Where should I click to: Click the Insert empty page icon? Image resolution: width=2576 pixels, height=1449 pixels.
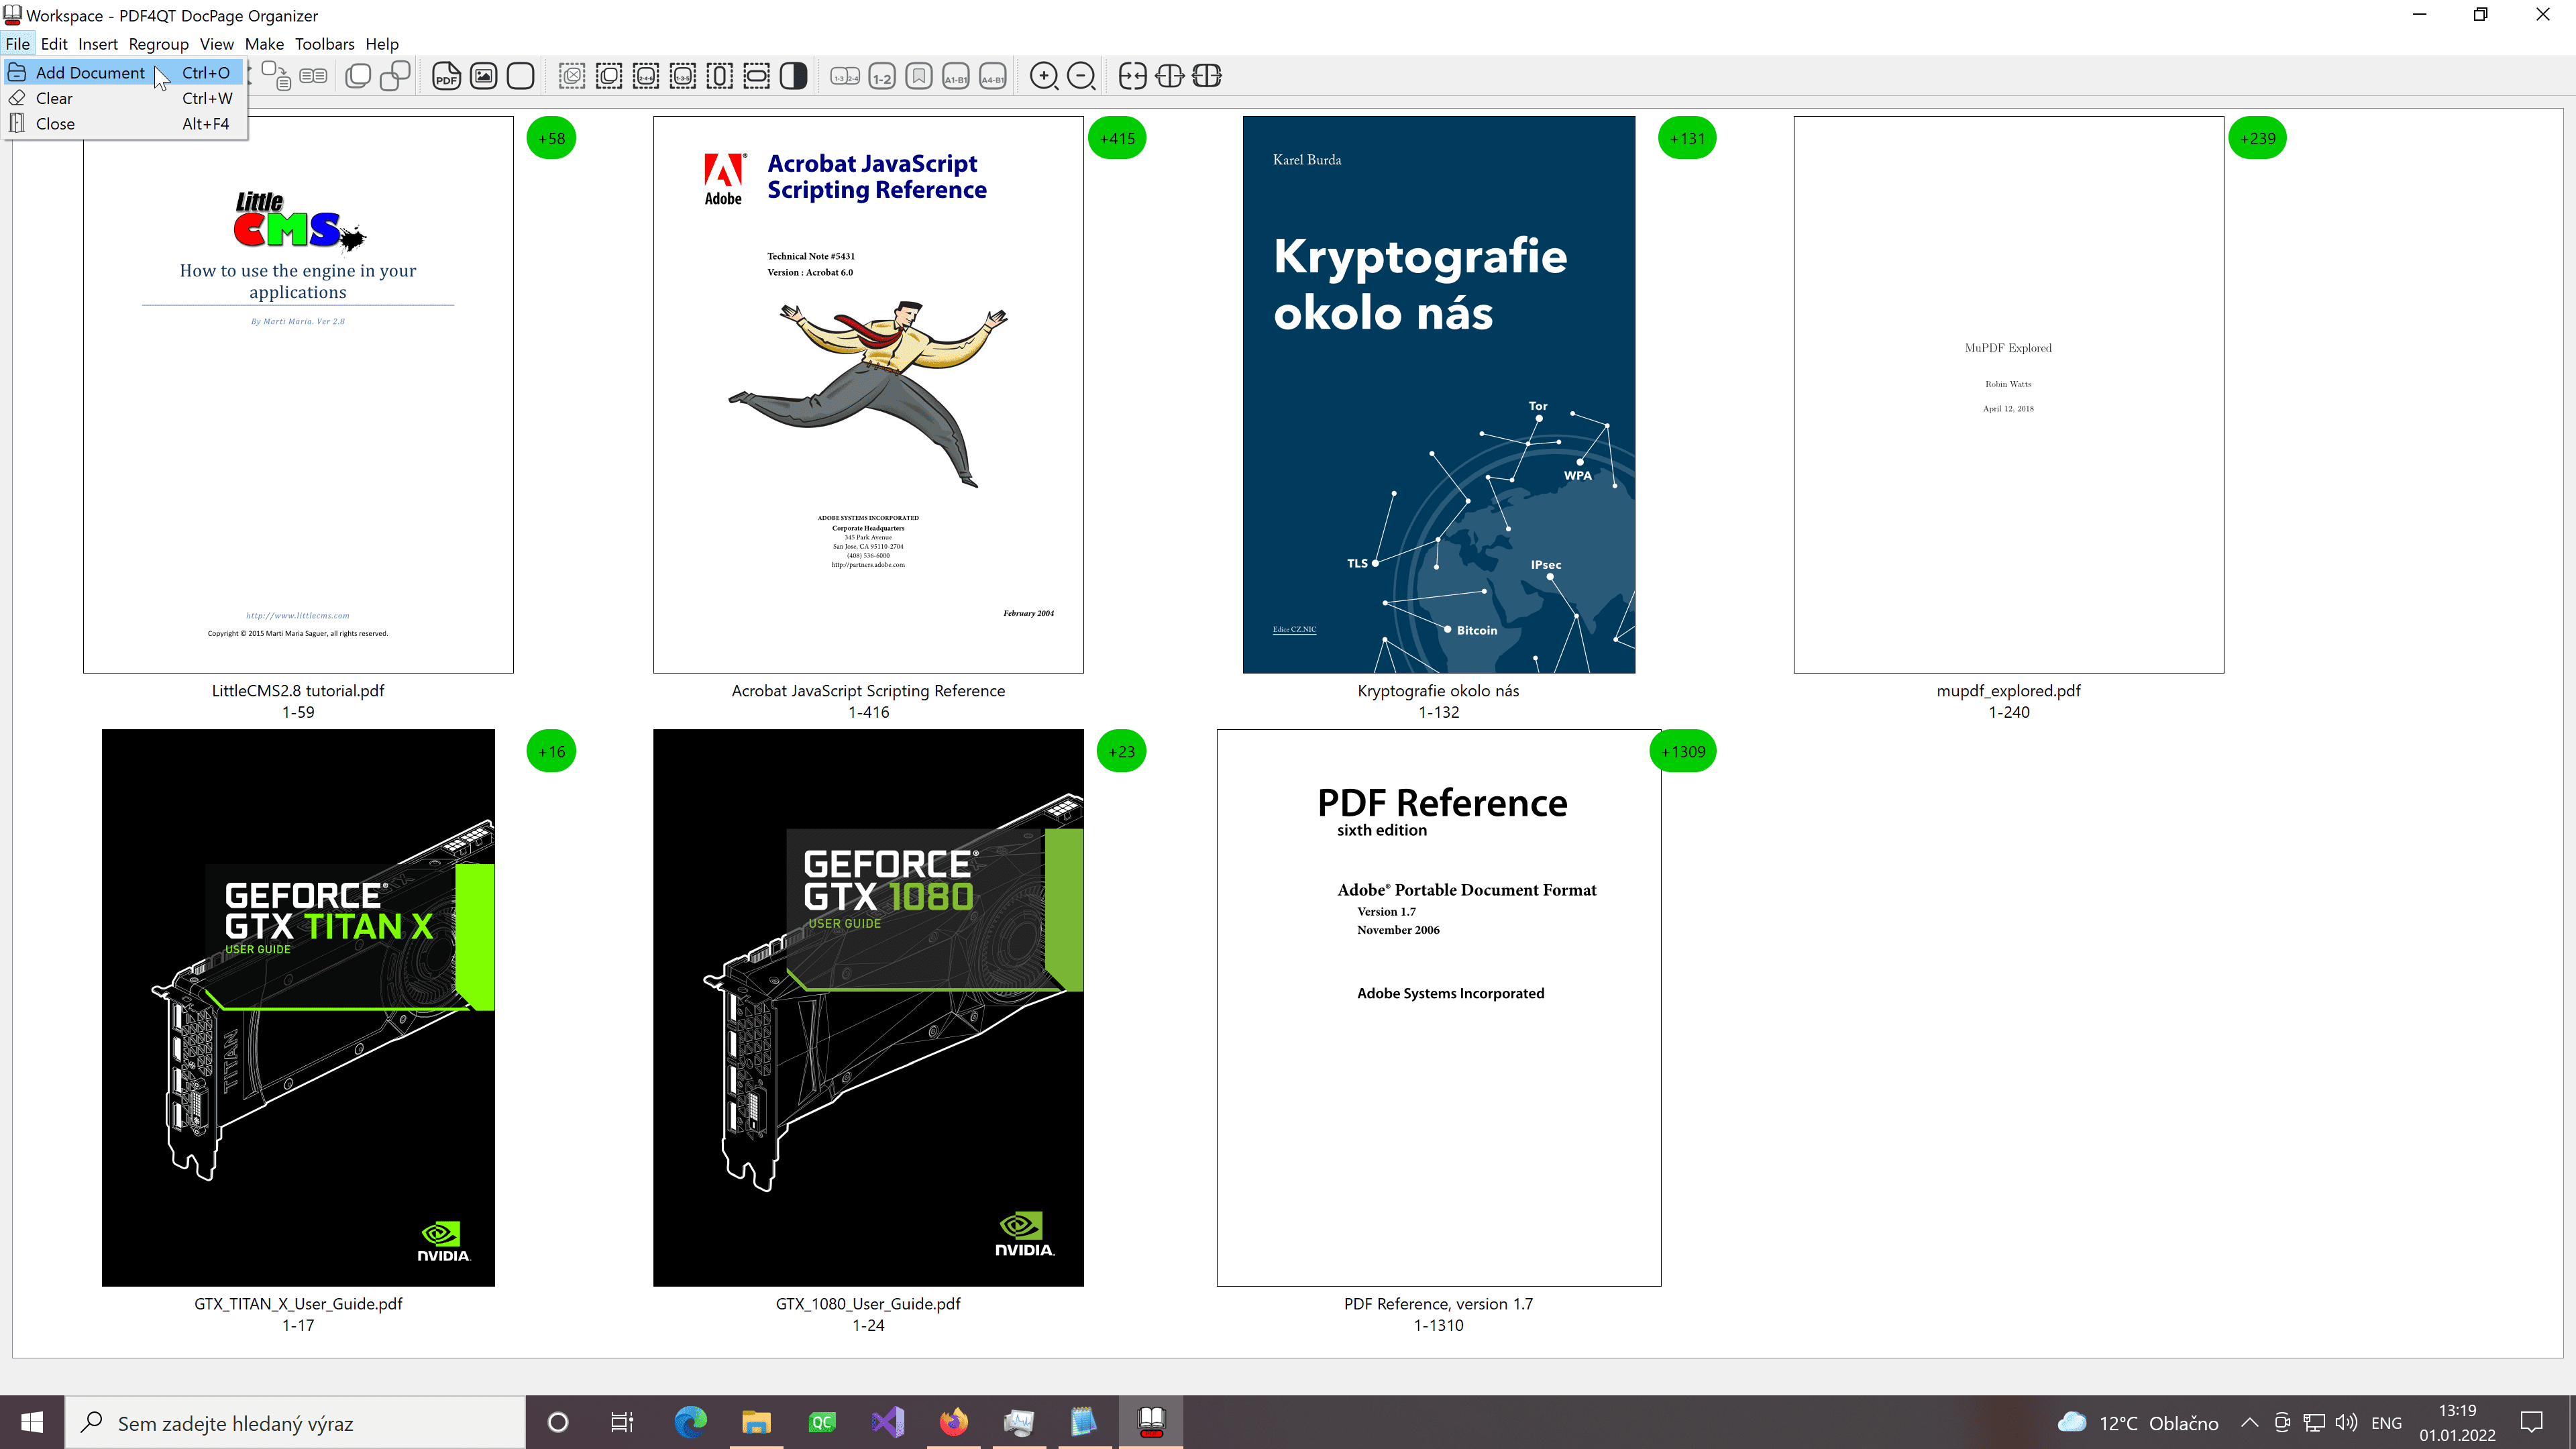click(520, 76)
